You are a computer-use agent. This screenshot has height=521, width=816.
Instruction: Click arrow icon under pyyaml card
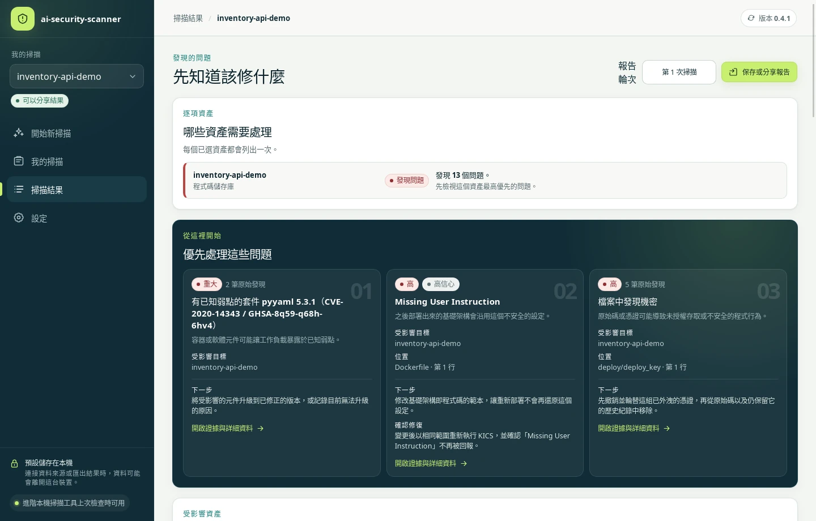pyautogui.click(x=261, y=428)
